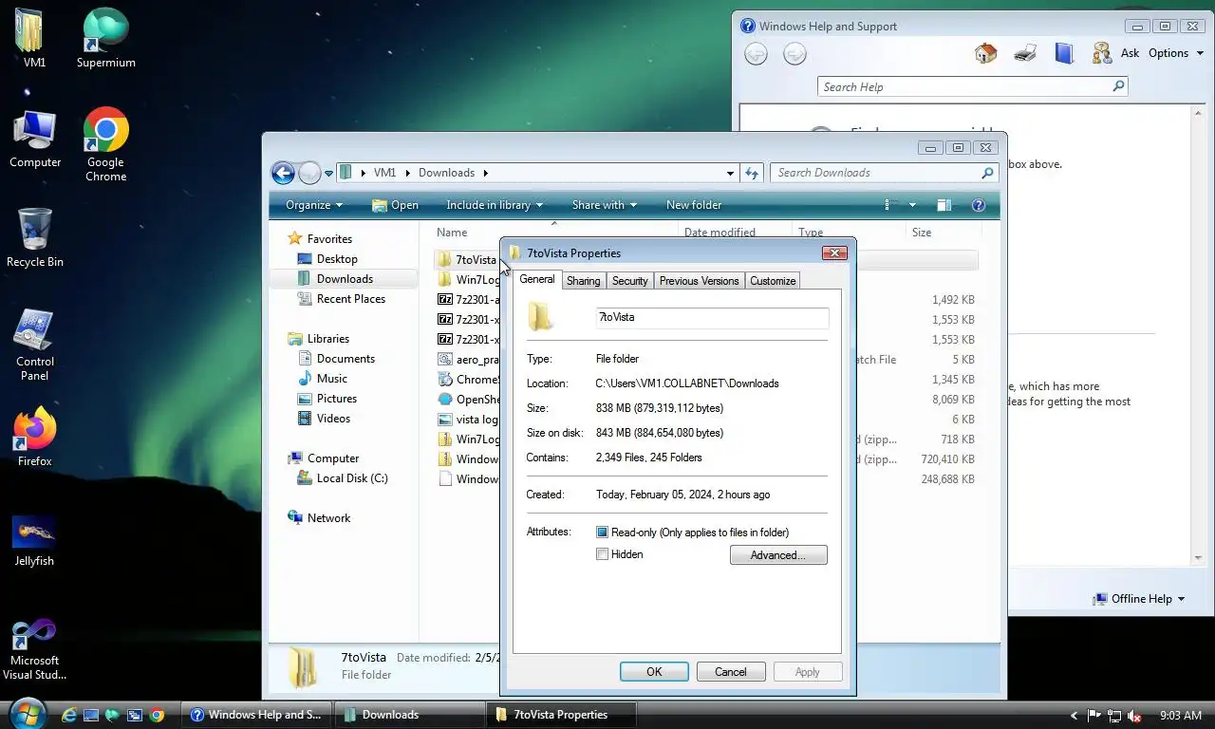Select the Control Panel desktop icon
Image resolution: width=1215 pixels, height=729 pixels.
(x=35, y=344)
